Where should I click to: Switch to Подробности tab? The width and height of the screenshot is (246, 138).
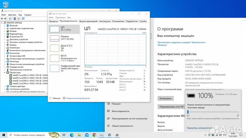132,21
